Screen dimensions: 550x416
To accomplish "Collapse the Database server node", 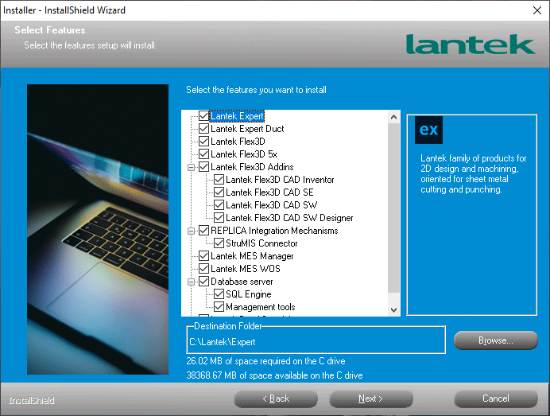I will click(x=192, y=282).
